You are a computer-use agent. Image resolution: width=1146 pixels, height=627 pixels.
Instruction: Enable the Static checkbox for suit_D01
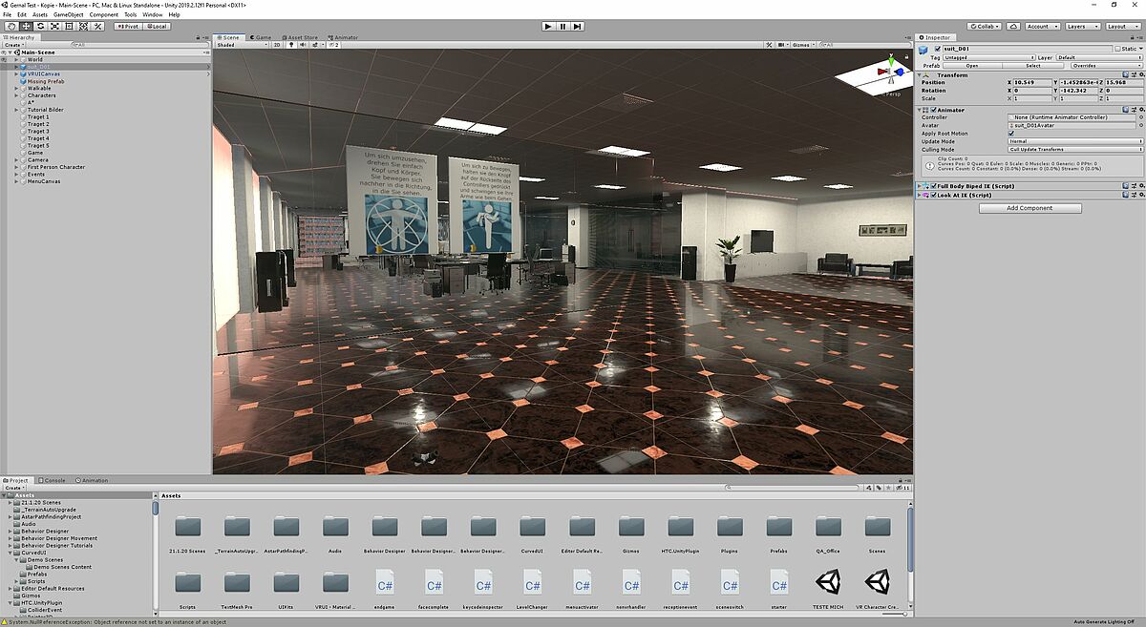click(1117, 48)
